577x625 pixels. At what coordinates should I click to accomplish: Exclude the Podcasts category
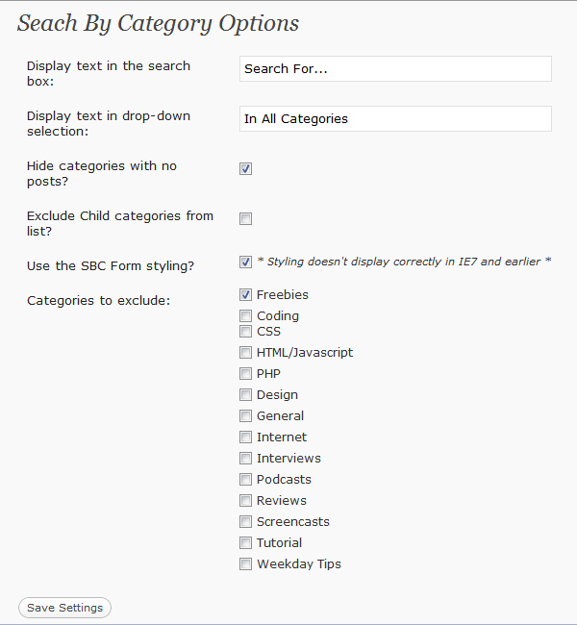(x=245, y=480)
